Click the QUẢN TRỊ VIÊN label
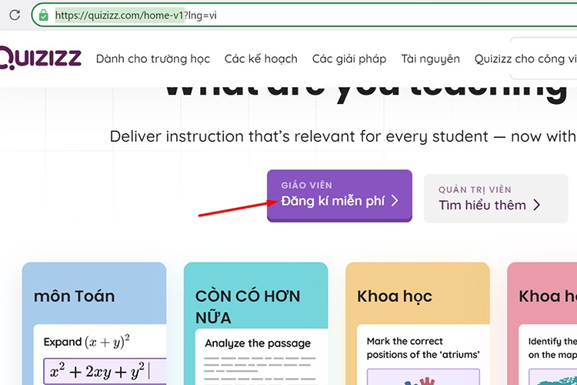The height and width of the screenshot is (385, 577). click(x=475, y=189)
